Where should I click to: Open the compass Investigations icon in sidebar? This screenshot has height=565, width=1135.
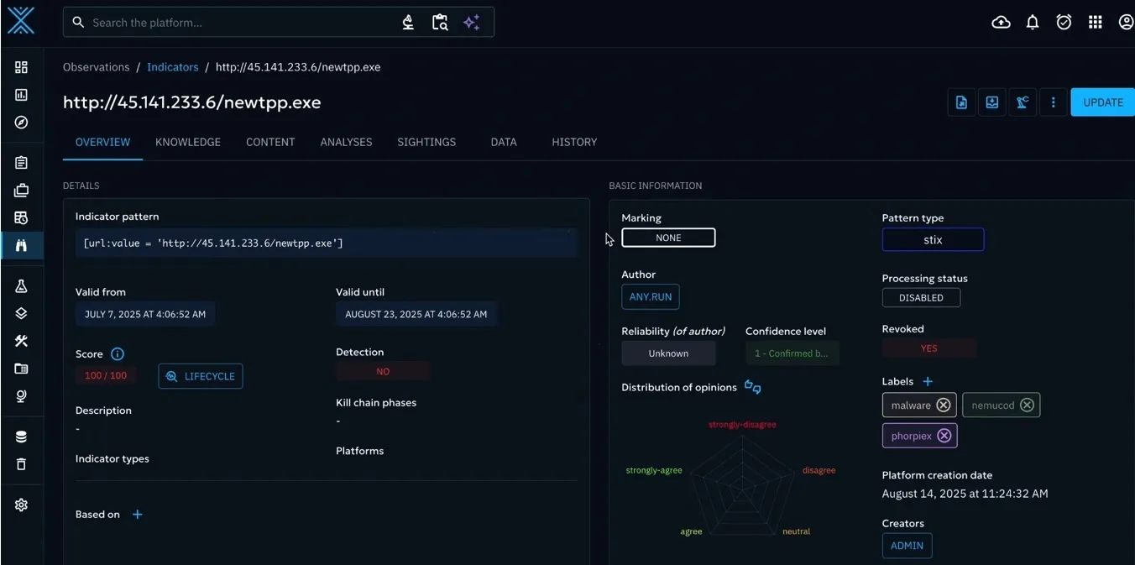click(x=21, y=123)
